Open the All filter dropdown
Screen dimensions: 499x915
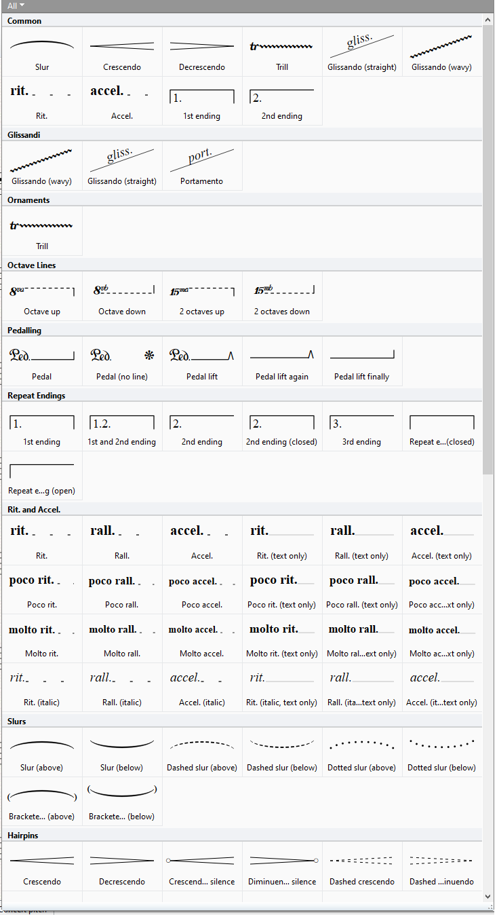click(x=16, y=5)
